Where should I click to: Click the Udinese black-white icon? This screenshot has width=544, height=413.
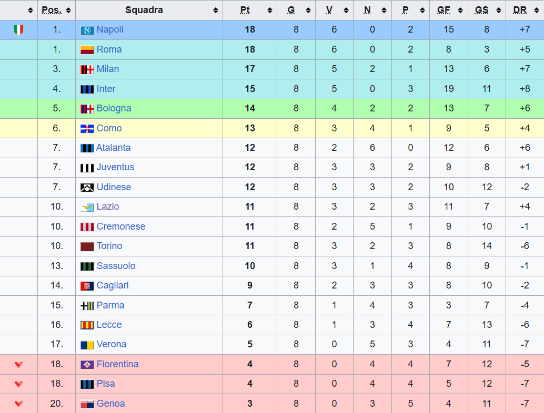coord(87,188)
